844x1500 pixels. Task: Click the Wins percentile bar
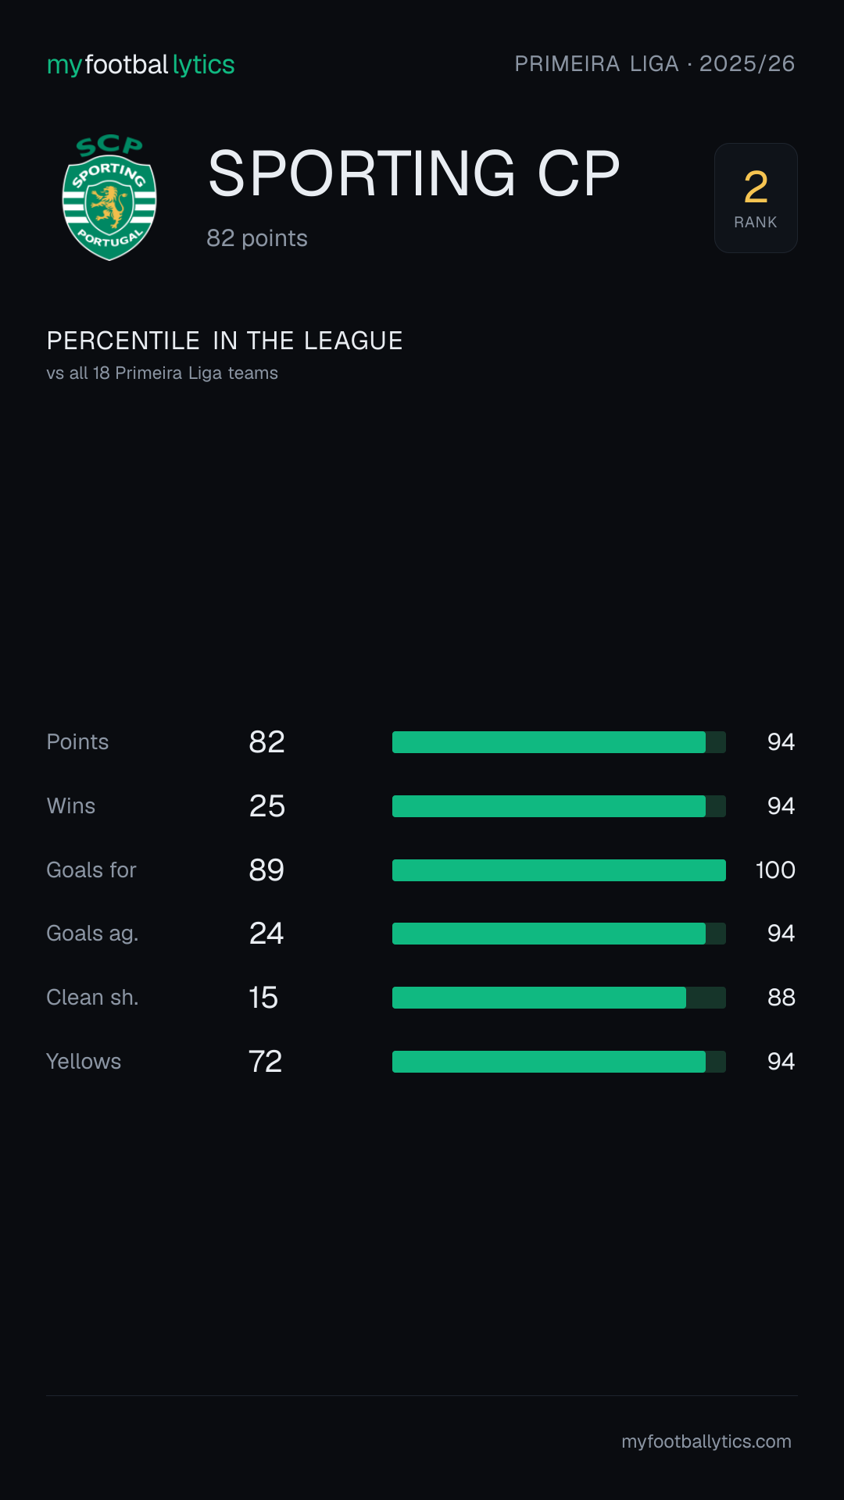click(559, 806)
